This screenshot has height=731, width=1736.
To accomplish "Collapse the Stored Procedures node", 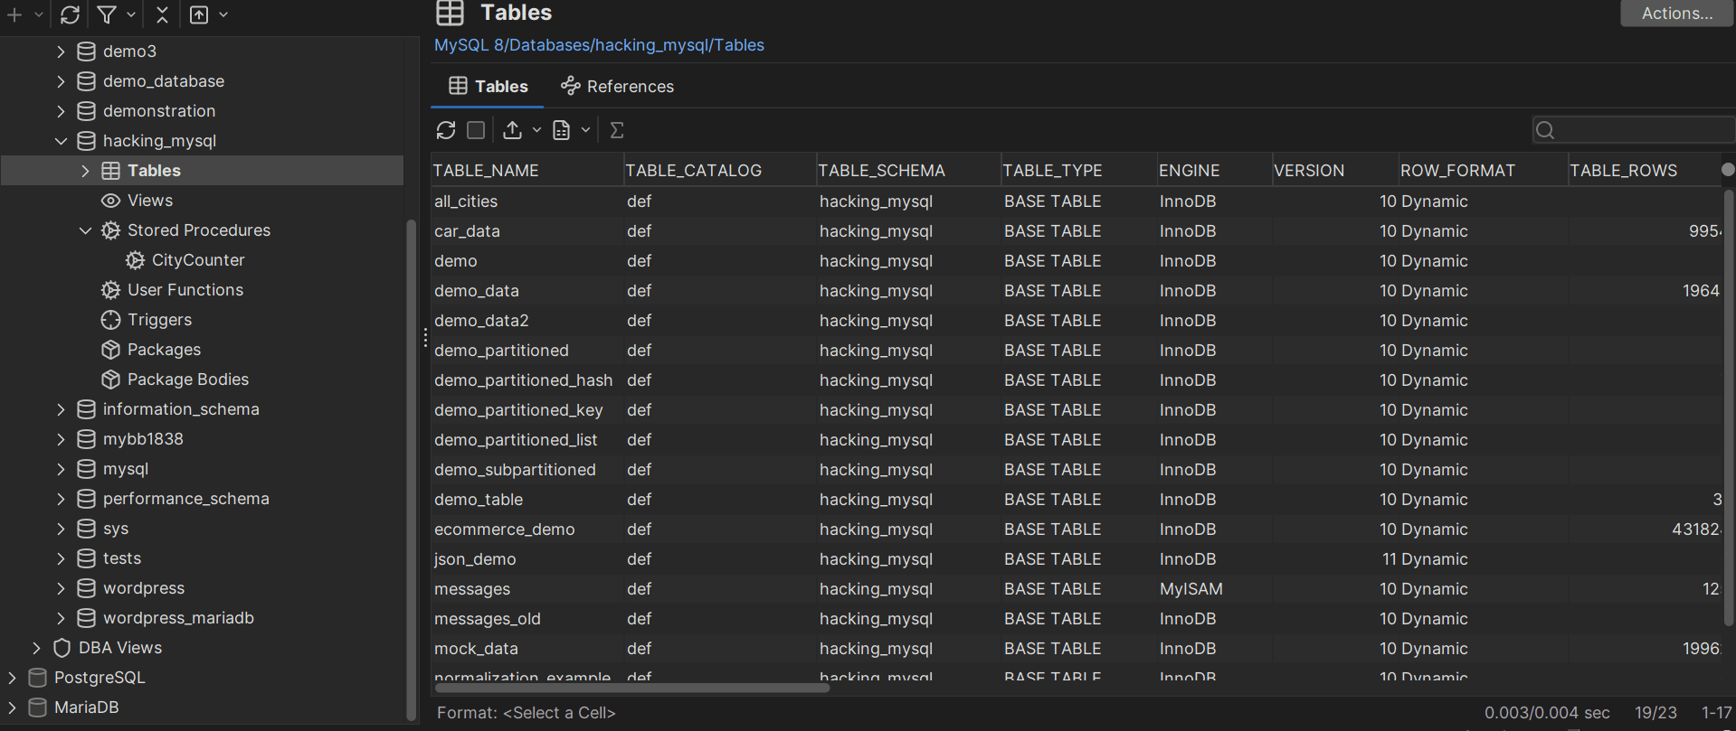I will 85,230.
